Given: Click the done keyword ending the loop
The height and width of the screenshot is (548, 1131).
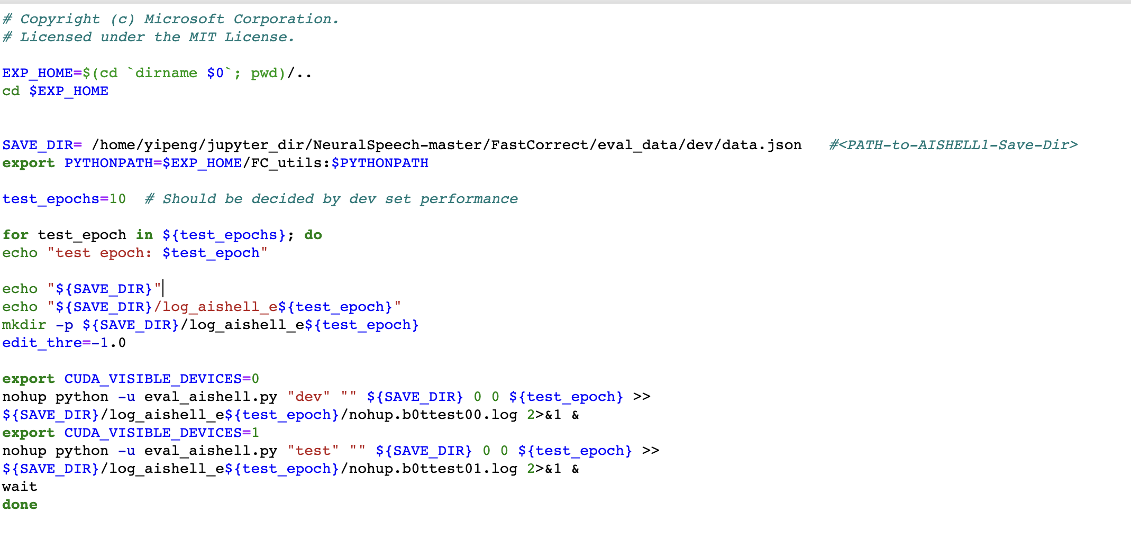Looking at the screenshot, I should click(x=20, y=505).
